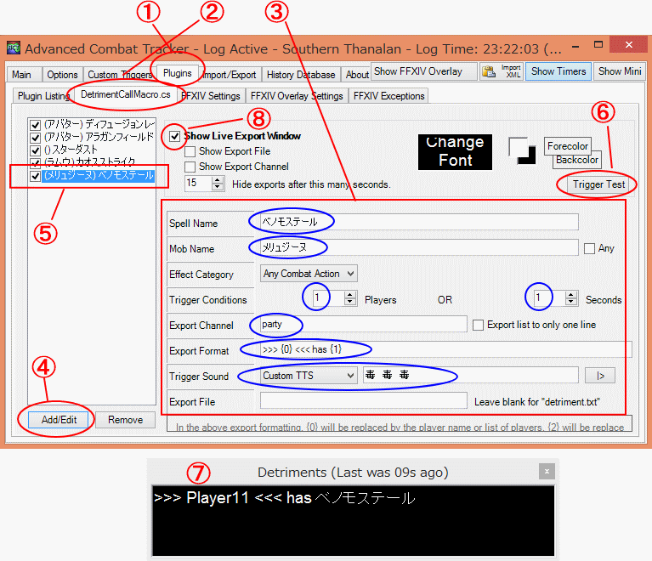Decrease the Seconds trigger spinner
The image size is (652, 561).
(x=571, y=303)
